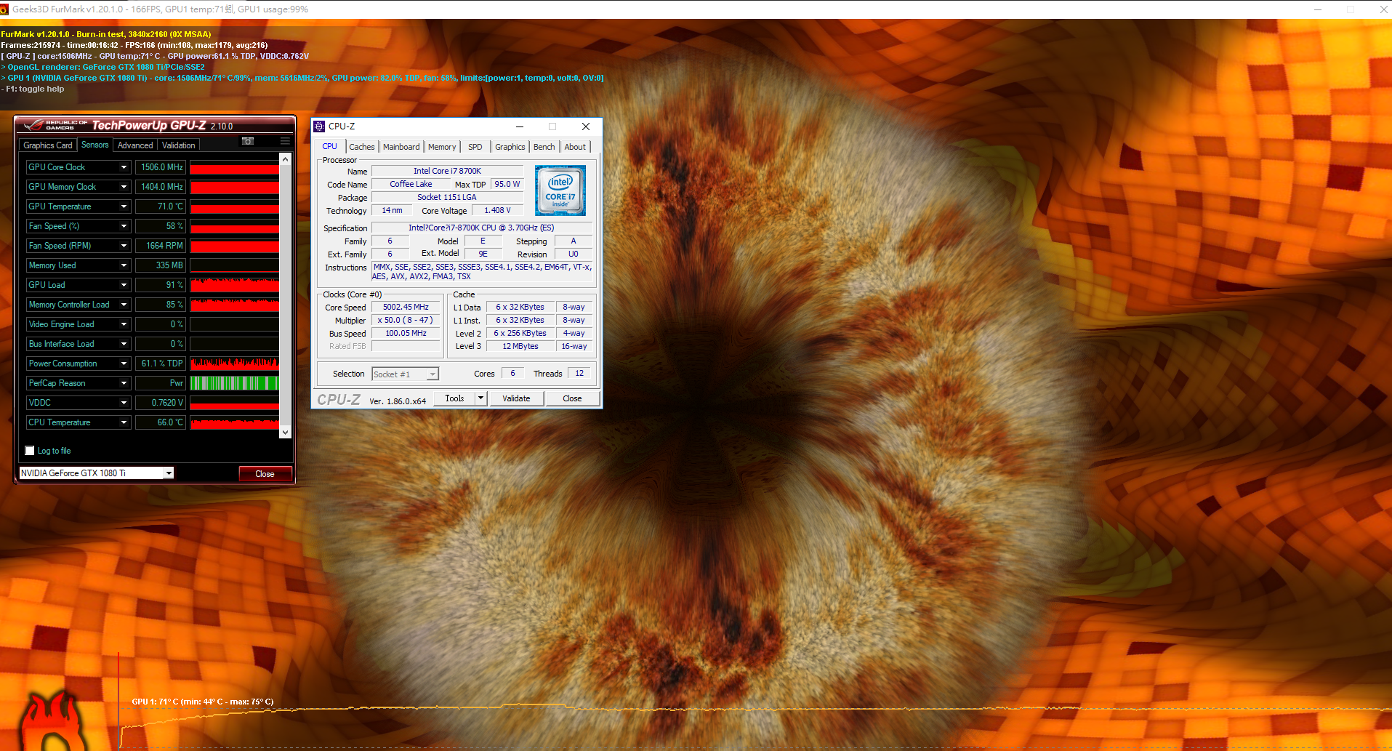The height and width of the screenshot is (751, 1392).
Task: Click the GPU-Z sensors vertical scrollbar track
Action: (x=286, y=295)
